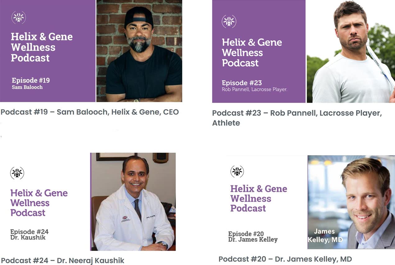
Task: Open Podcast #20 Dr. James Kelley link
Action: click(285, 259)
